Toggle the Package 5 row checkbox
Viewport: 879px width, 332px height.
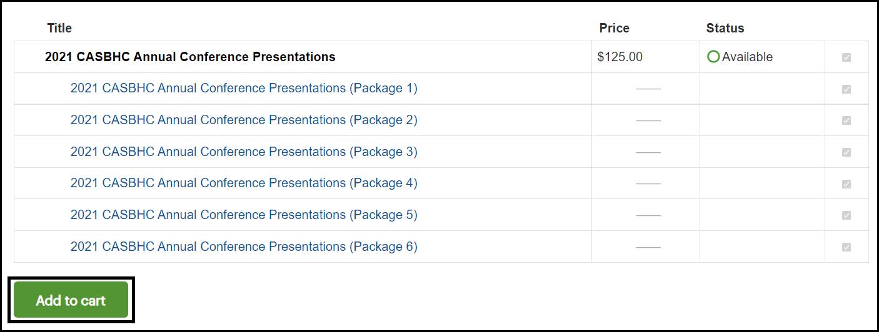click(846, 215)
